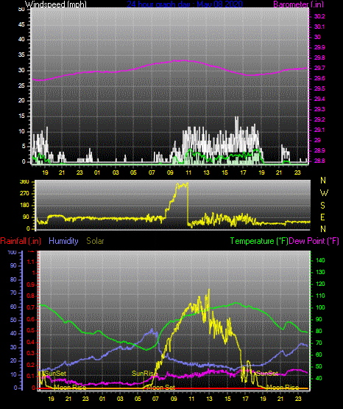Click the "09" hour label below windspeed chart
343x409 pixels.
[x=170, y=172]
